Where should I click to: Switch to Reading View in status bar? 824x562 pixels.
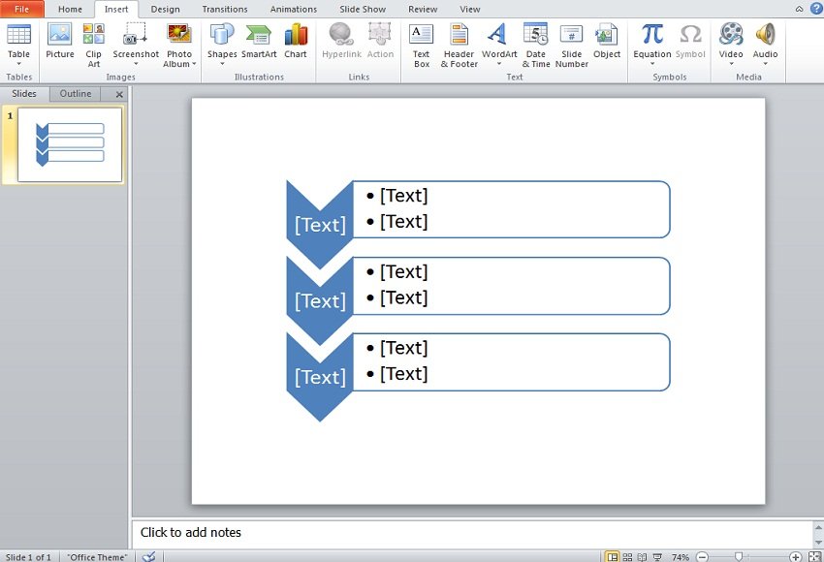642,557
